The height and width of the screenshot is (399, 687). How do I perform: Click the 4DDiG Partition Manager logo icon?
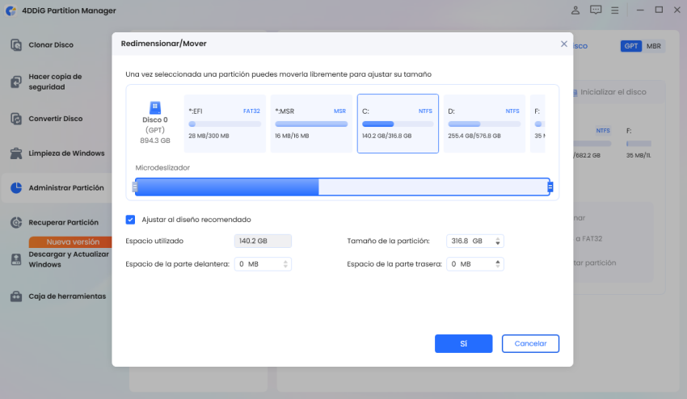[11, 10]
